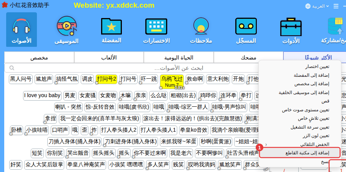Switch to the الألعاب tab

[x=109, y=58]
